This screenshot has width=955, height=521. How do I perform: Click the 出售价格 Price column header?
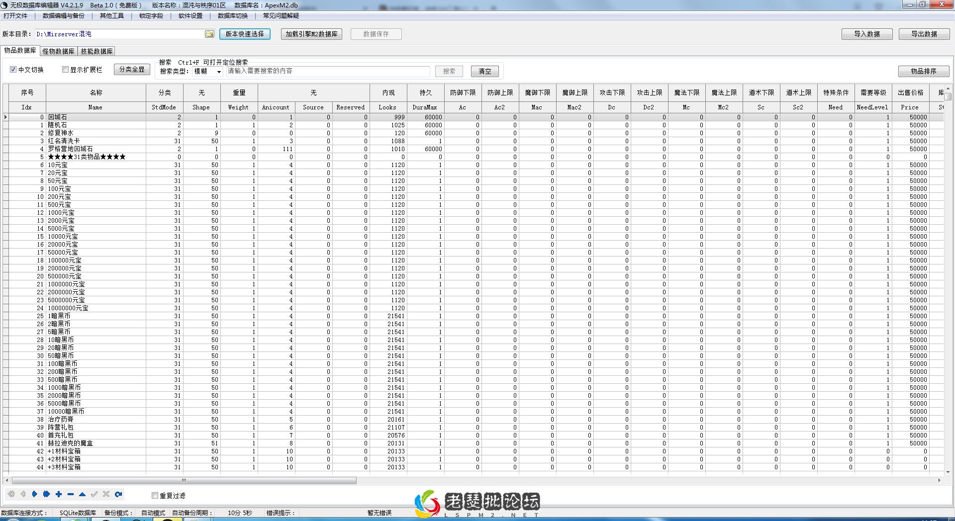click(911, 99)
